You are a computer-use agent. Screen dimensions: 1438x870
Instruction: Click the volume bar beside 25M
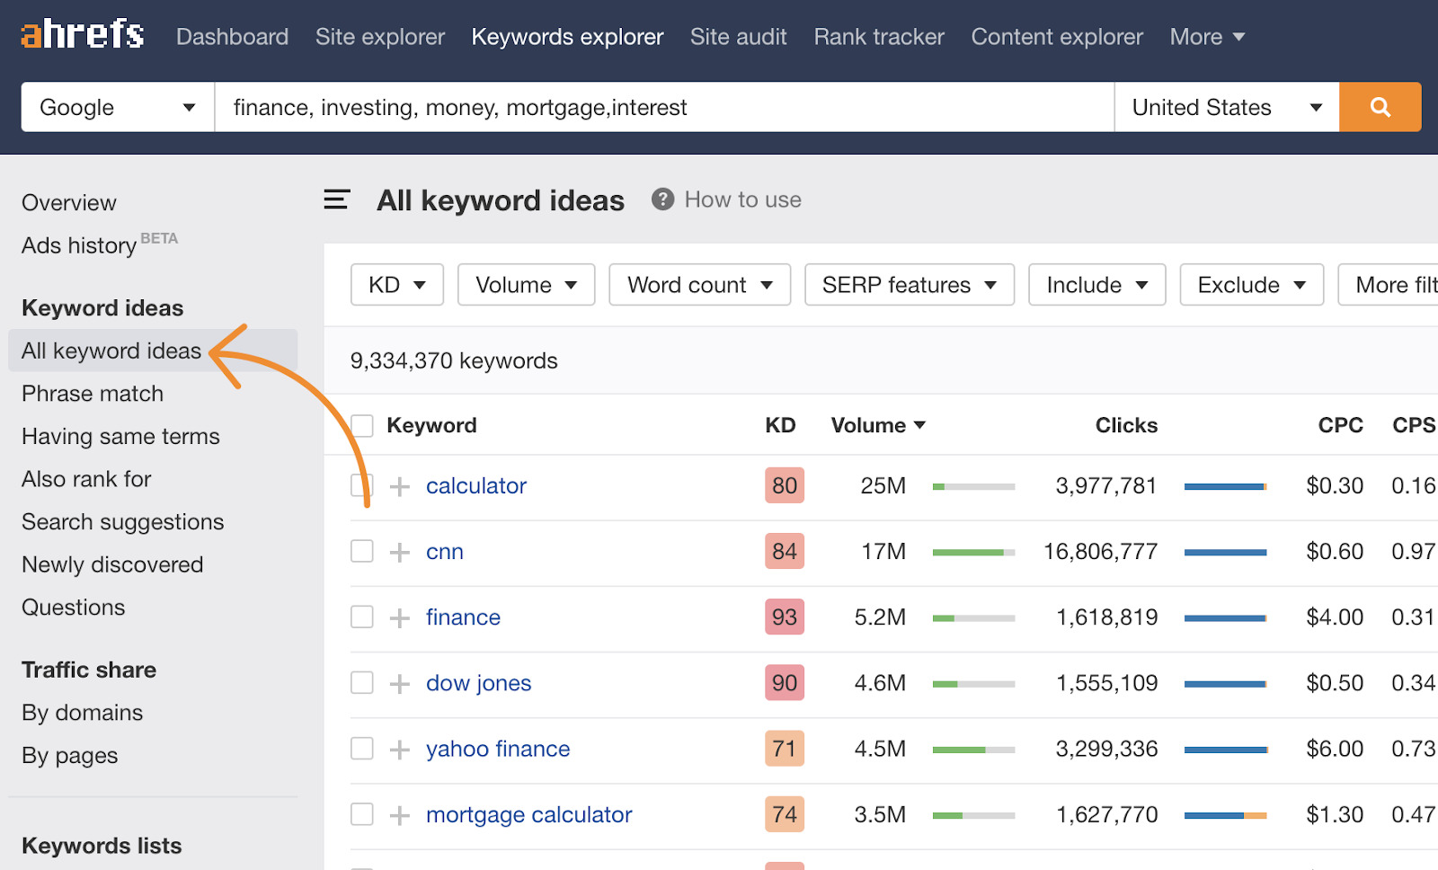pyautogui.click(x=973, y=485)
